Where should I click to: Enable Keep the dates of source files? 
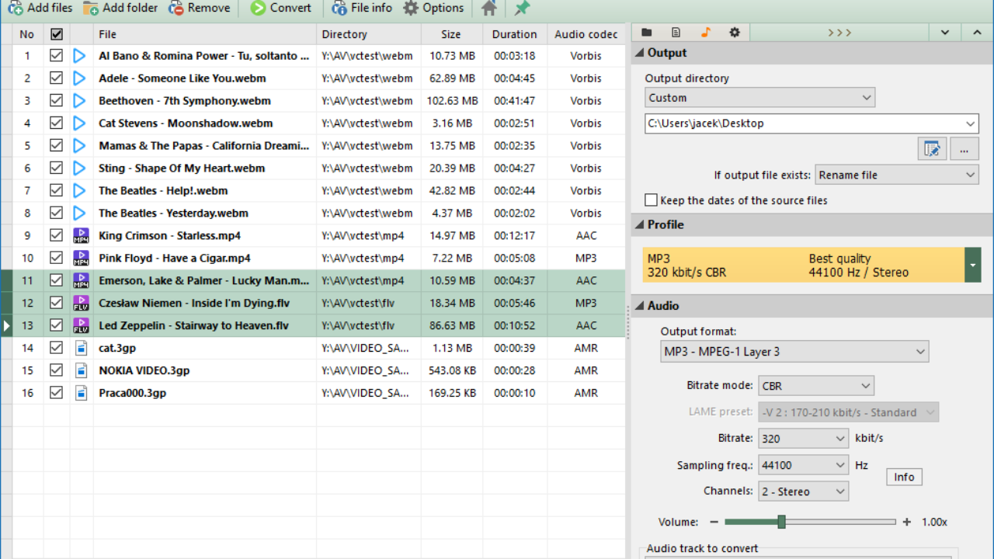(652, 200)
